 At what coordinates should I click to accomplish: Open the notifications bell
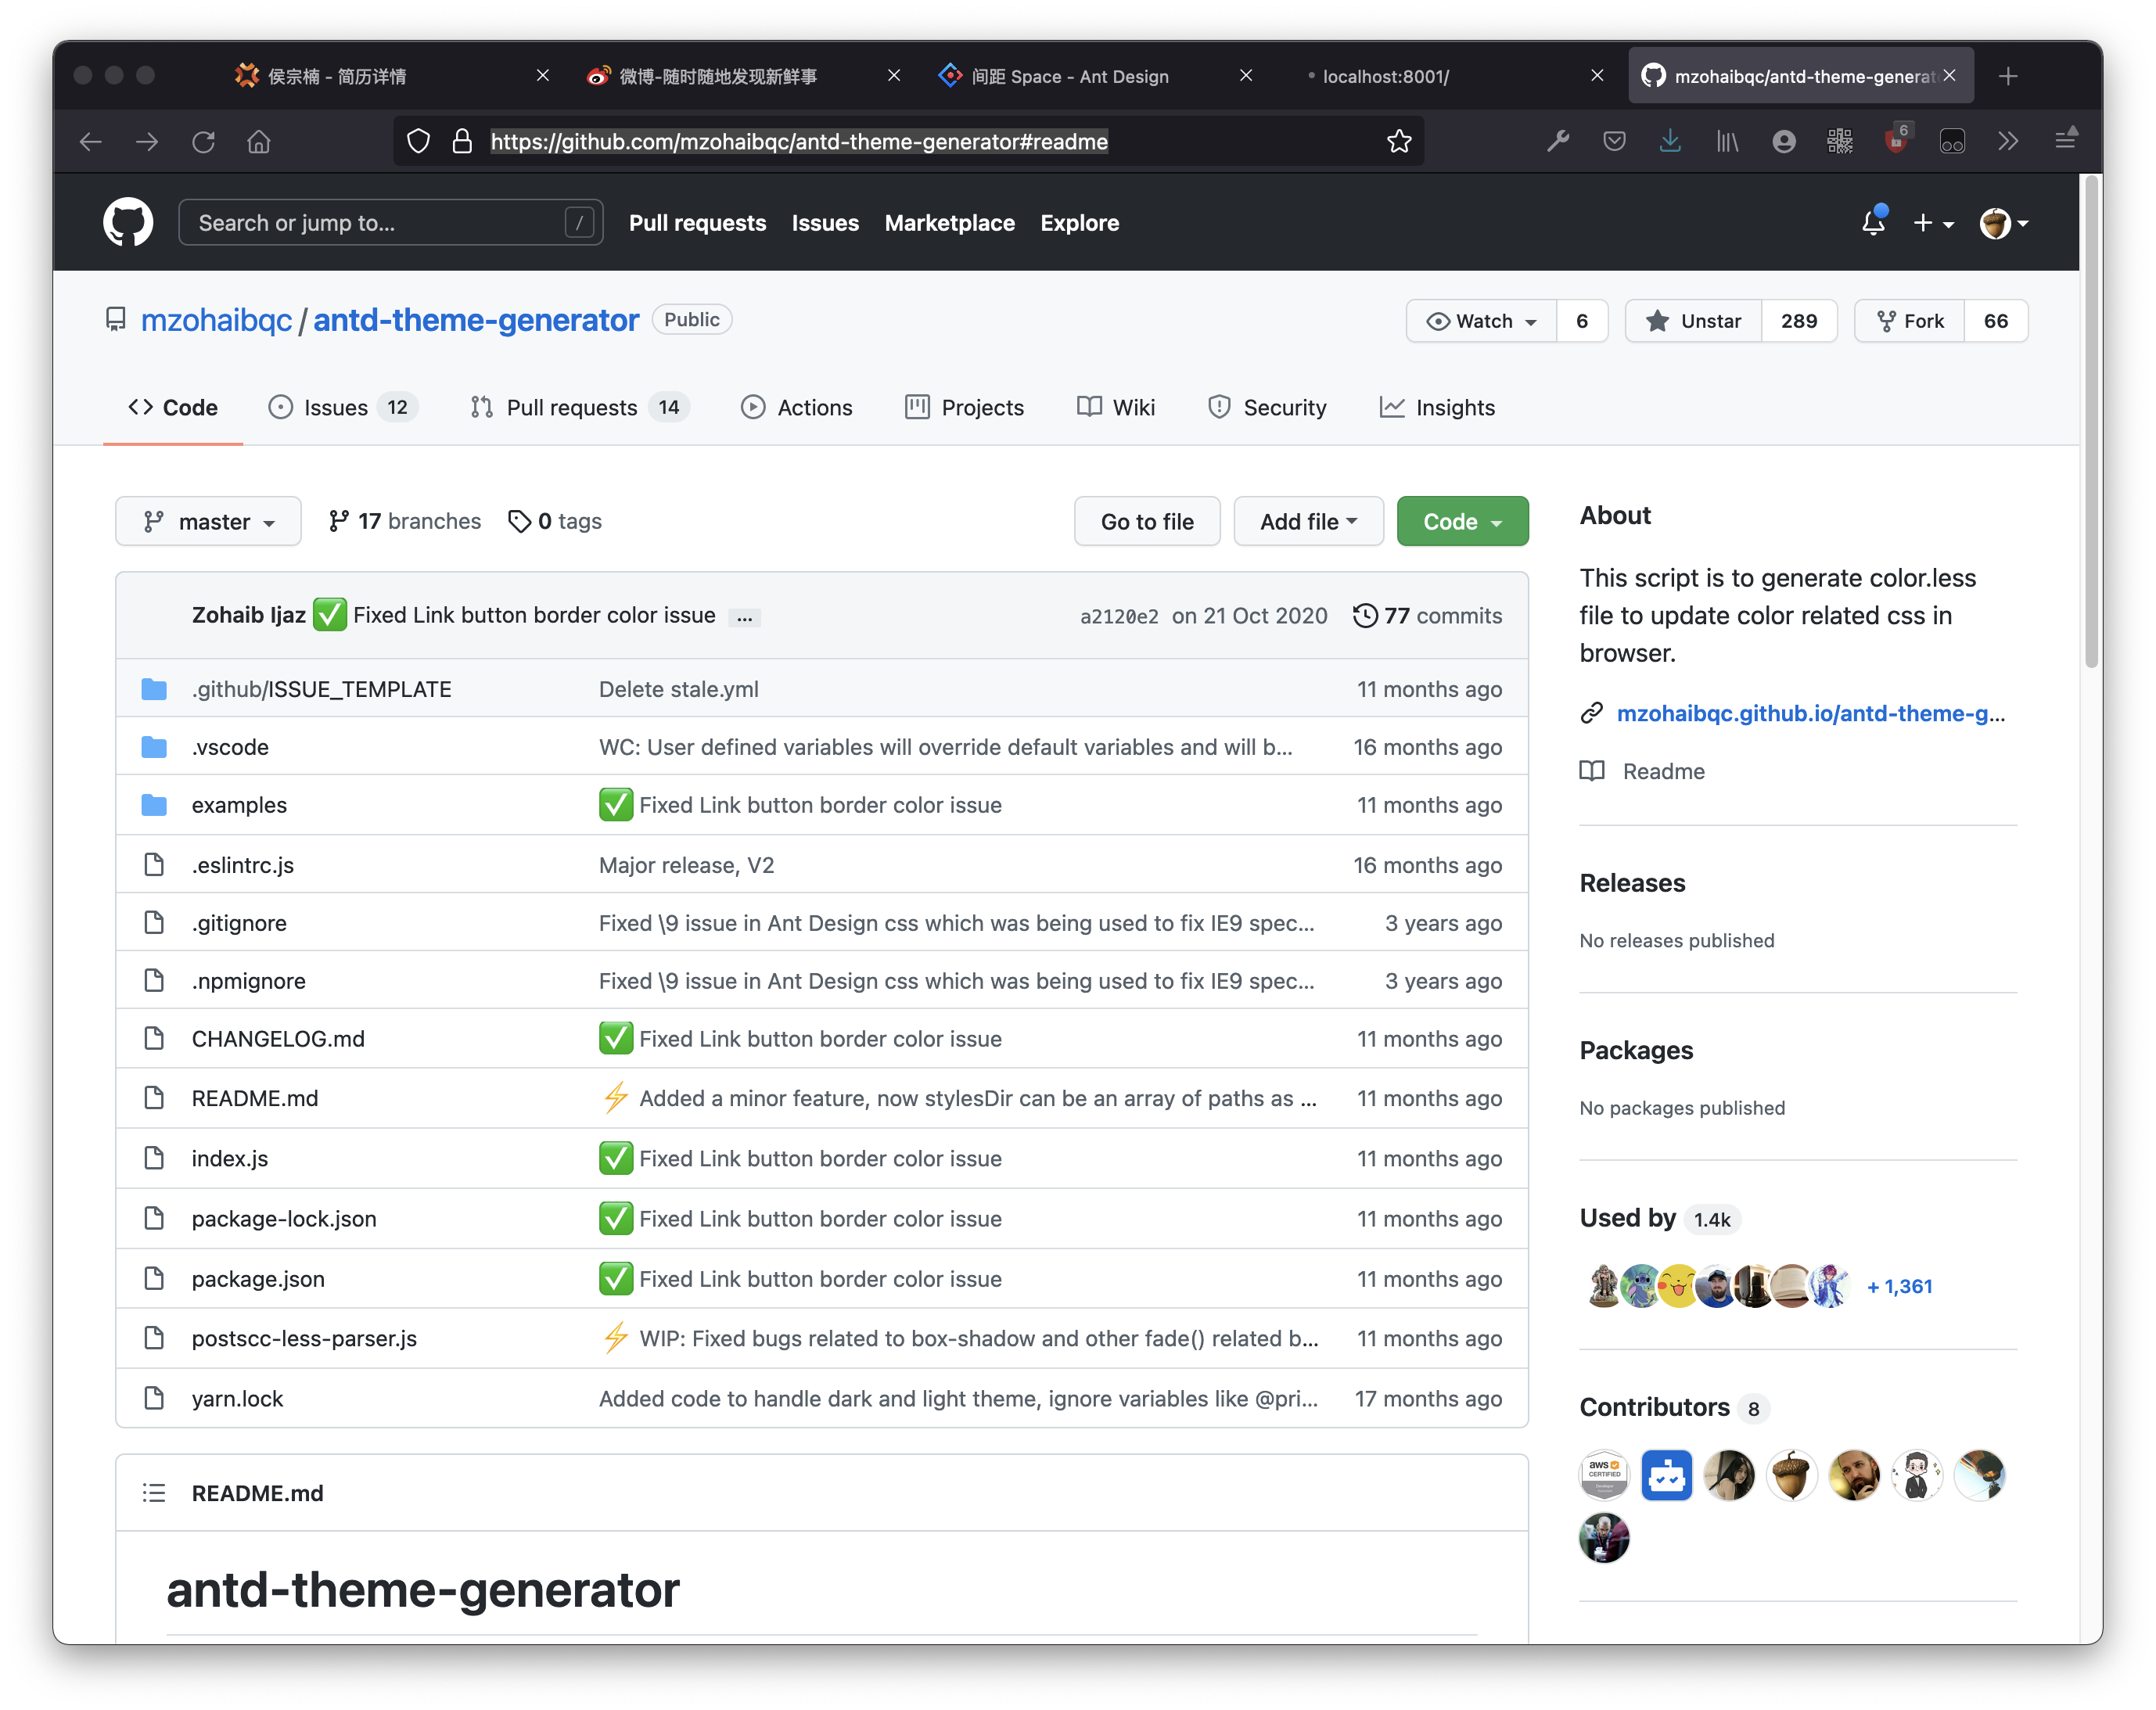(x=1873, y=223)
